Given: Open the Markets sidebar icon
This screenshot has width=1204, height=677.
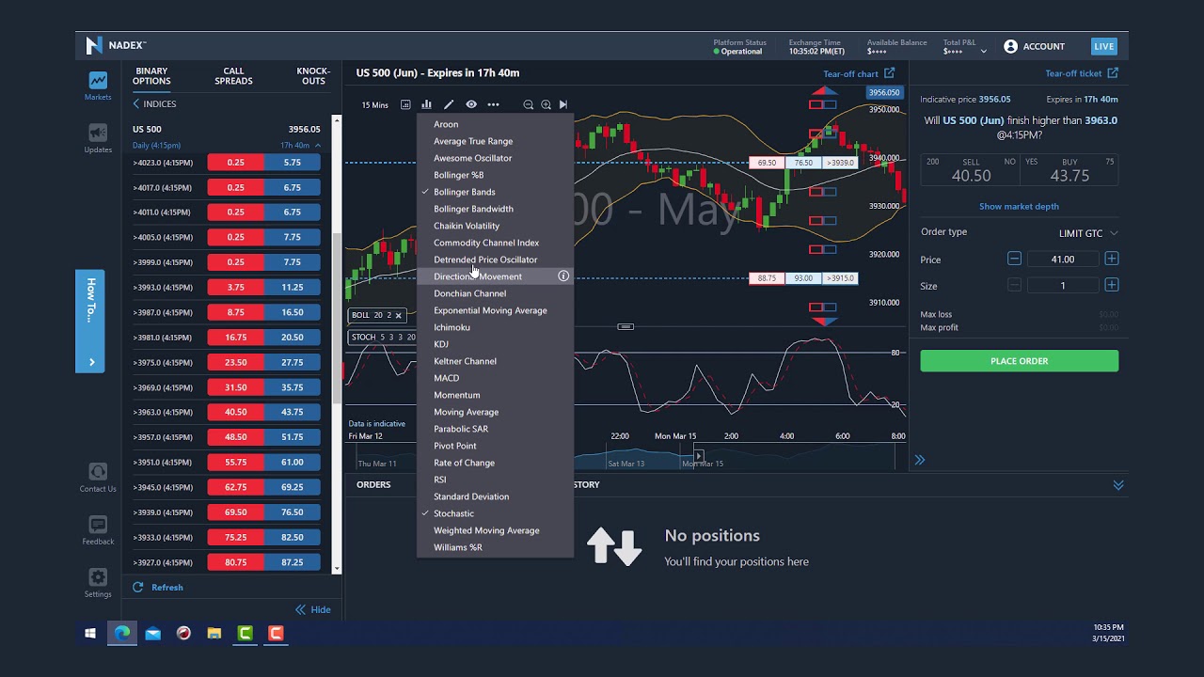Looking at the screenshot, I should pyautogui.click(x=98, y=81).
